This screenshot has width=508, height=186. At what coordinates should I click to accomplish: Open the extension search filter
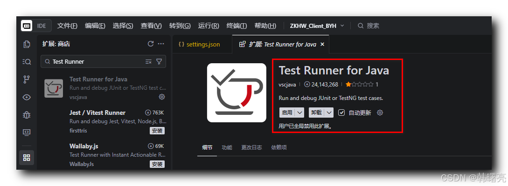coord(159,62)
